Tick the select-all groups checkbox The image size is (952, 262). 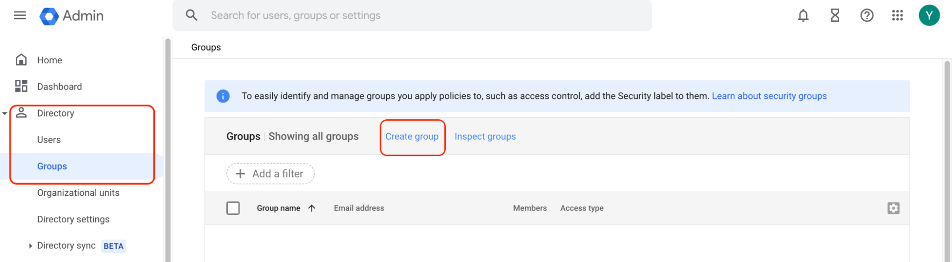click(233, 208)
